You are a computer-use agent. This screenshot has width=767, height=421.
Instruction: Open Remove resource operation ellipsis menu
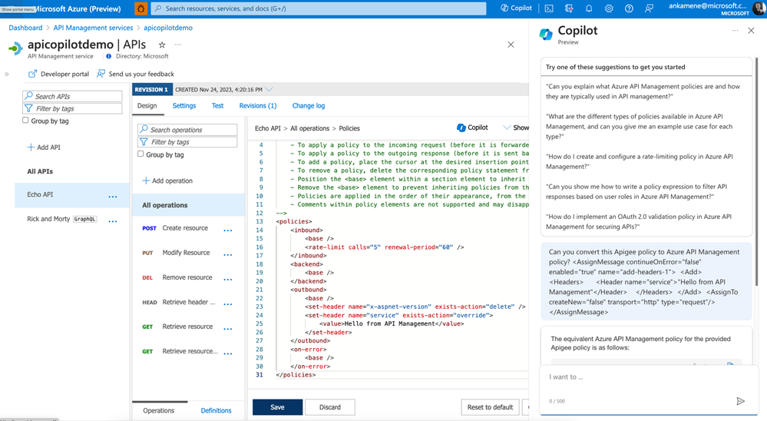tap(228, 280)
